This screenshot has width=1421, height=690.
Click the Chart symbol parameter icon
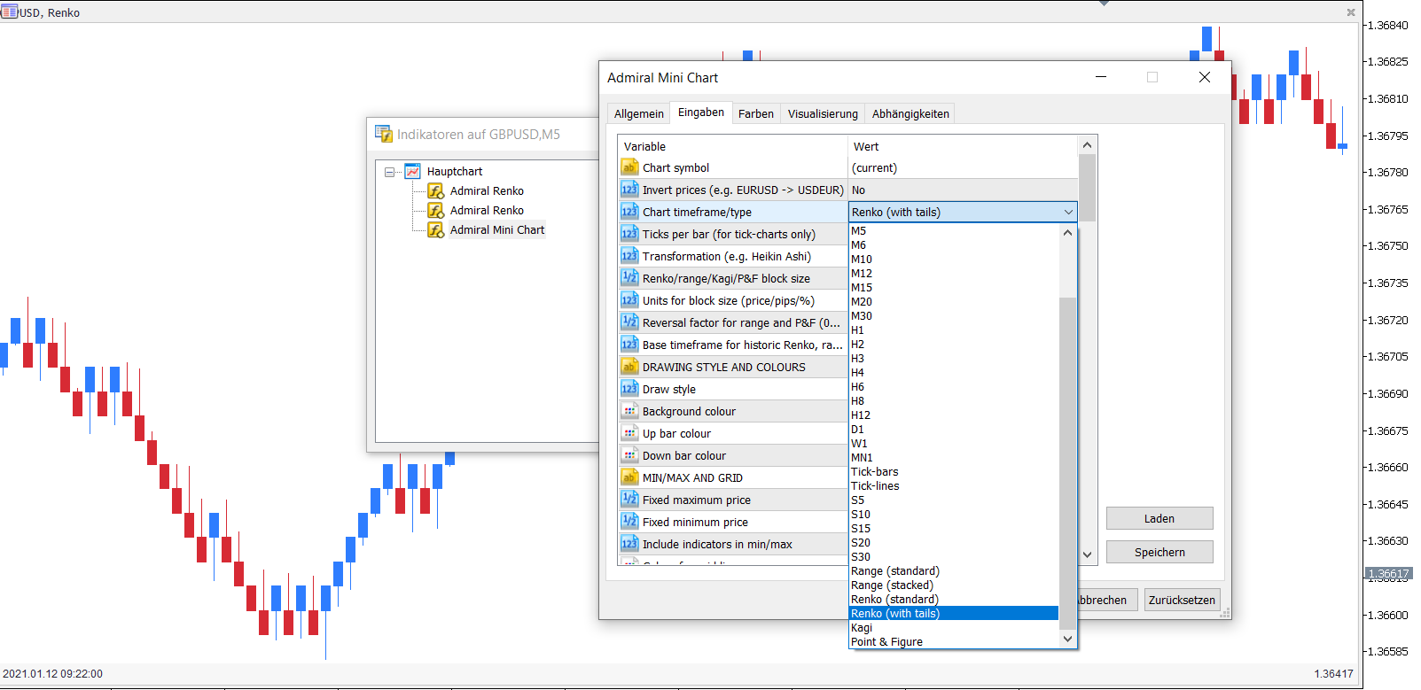[x=629, y=167]
